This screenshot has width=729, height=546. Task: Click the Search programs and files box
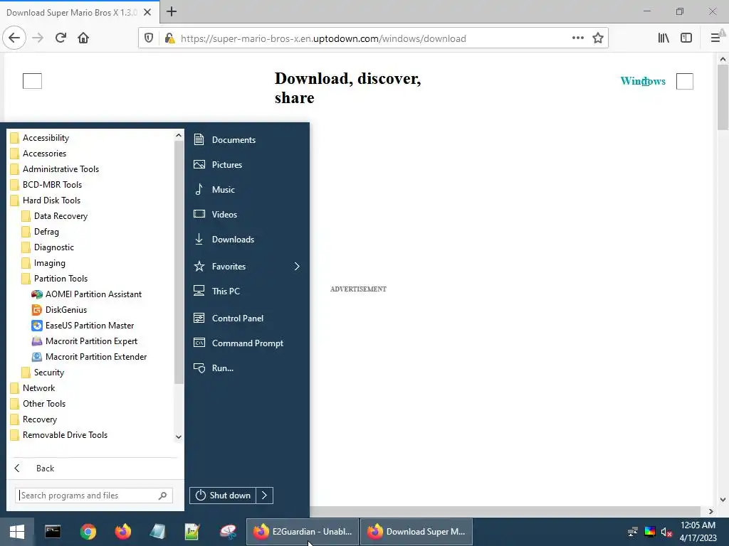[94, 496]
